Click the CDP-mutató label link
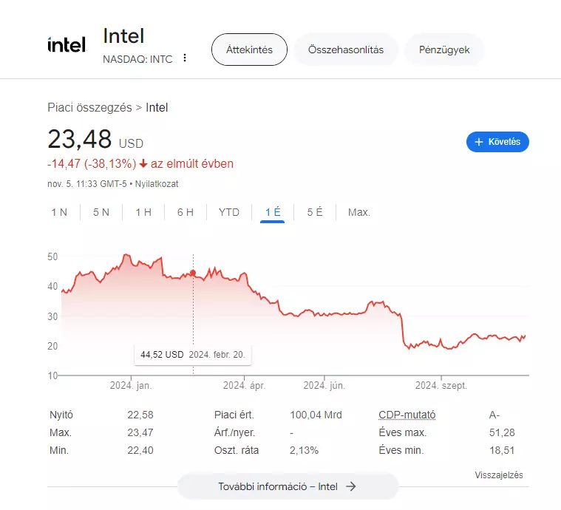Screen dimensions: 561x510 point(407,415)
